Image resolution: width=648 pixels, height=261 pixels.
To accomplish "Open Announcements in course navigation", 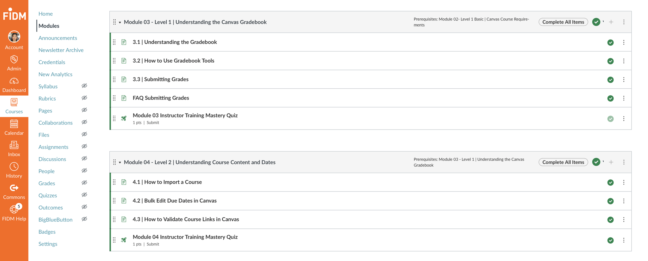I will tap(58, 38).
